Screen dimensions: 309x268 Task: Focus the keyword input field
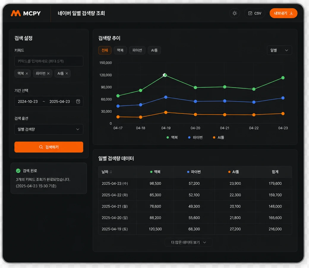(x=49, y=61)
